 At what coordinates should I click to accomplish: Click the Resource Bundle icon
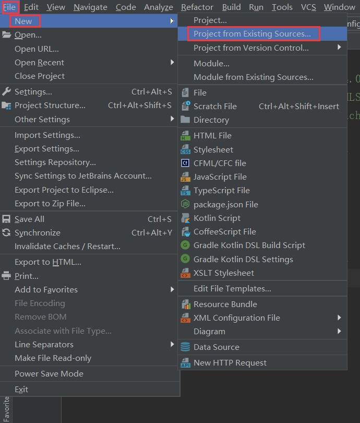186,304
